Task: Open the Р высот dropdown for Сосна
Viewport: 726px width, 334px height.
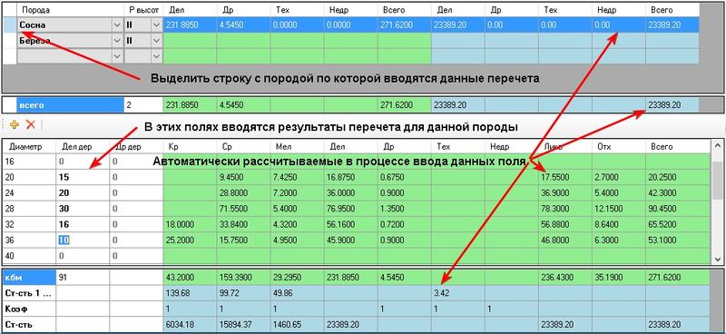Action: pos(156,25)
